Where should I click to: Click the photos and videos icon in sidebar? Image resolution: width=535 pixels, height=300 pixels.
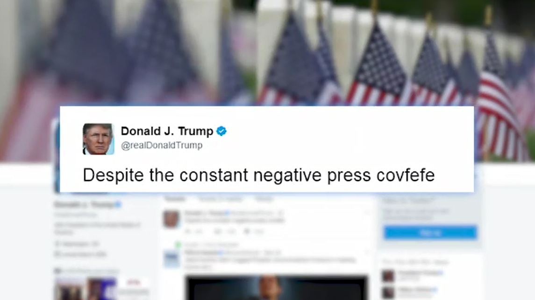(x=57, y=271)
